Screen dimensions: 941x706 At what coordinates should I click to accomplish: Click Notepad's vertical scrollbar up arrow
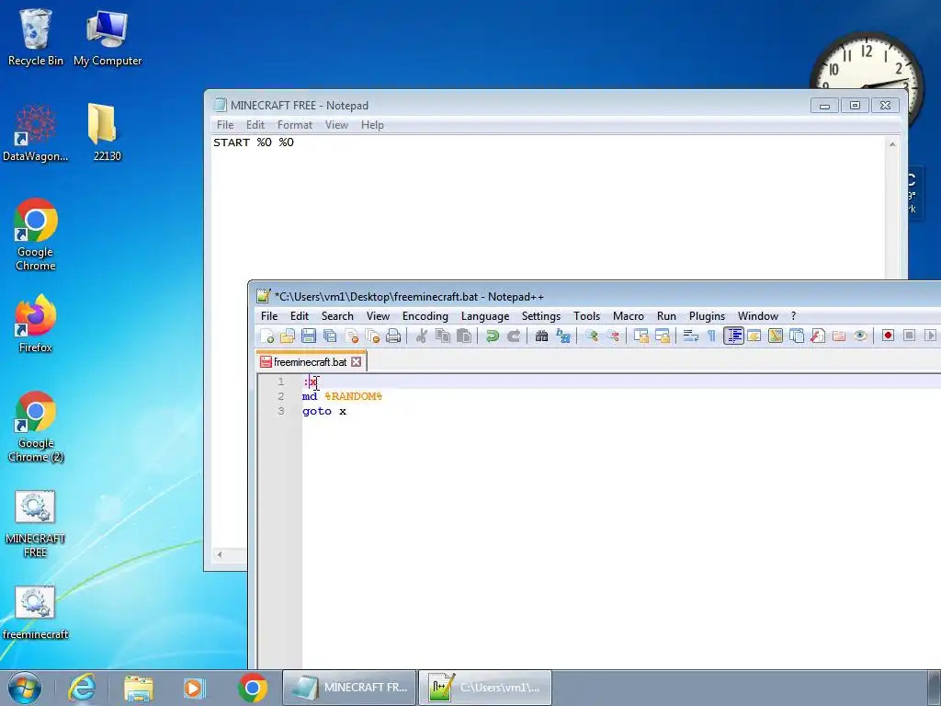892,144
